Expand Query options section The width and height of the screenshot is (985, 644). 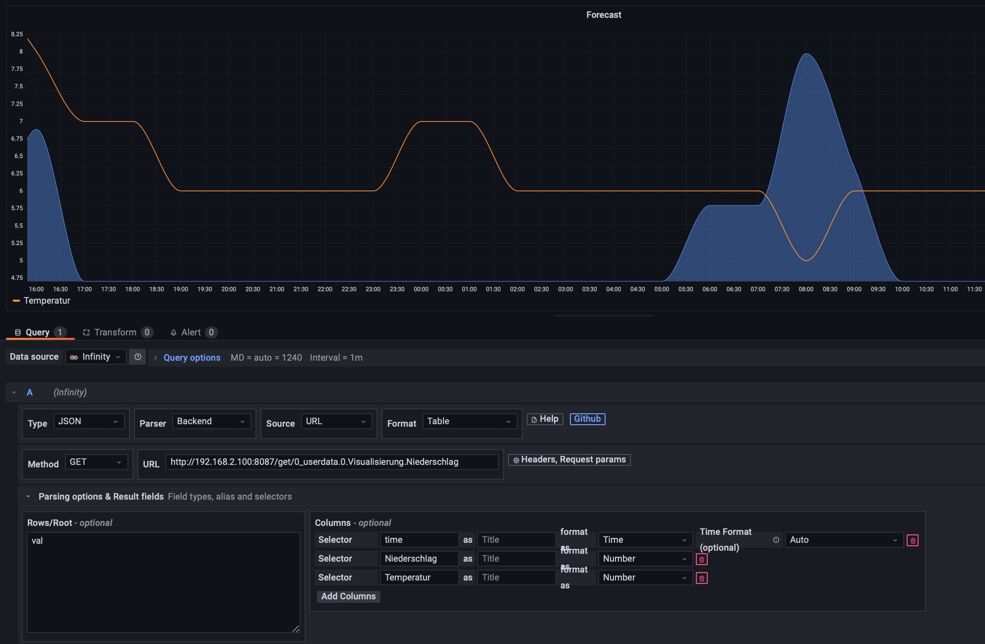click(x=191, y=357)
